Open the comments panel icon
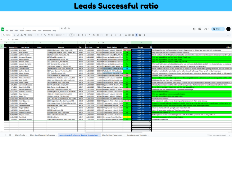The width and height of the screenshot is (232, 189). tap(200, 29)
